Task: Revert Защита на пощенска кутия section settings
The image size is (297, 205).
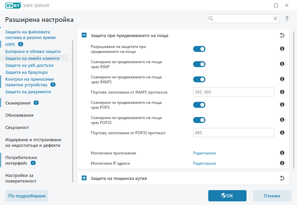Action: [x=282, y=178]
